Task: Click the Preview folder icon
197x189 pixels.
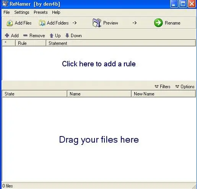Action: [97, 23]
